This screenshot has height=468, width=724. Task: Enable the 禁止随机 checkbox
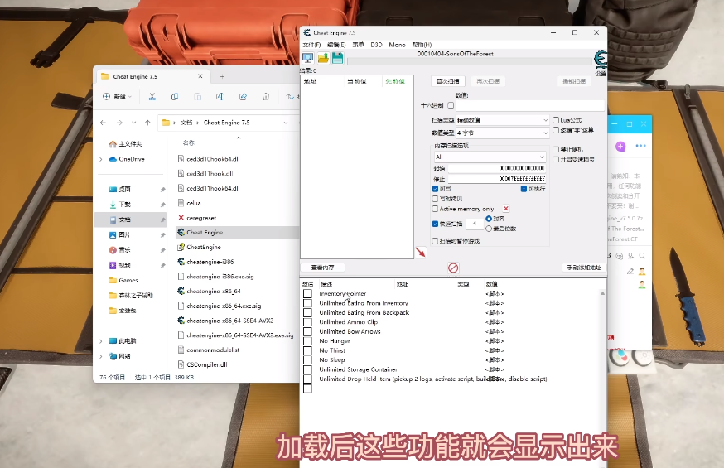(556, 150)
